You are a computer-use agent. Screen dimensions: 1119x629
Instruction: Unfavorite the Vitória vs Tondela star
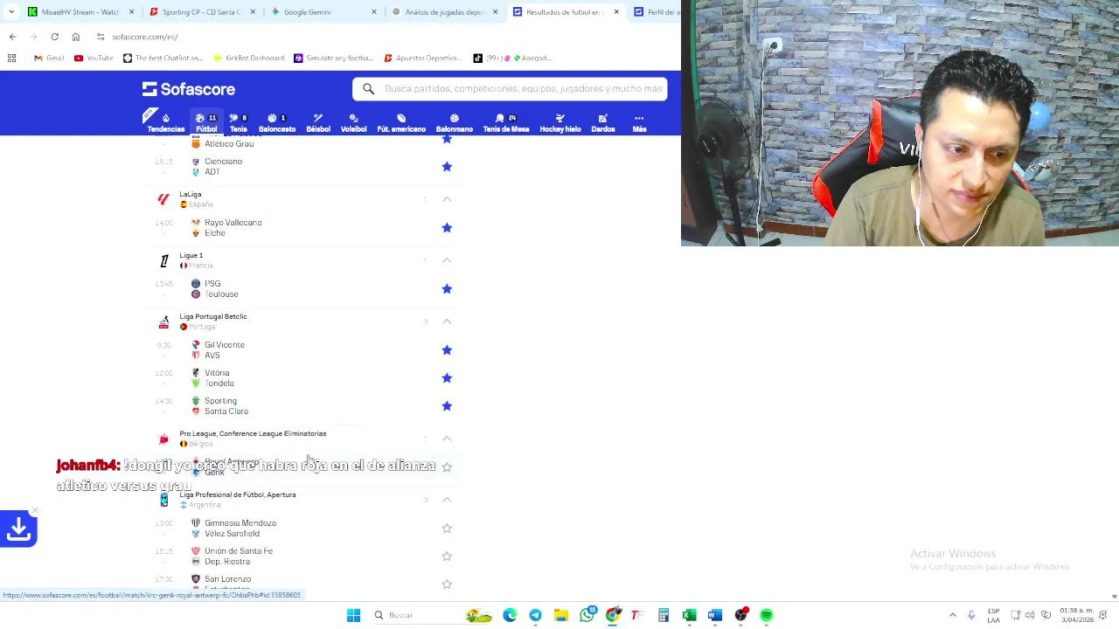pos(447,377)
